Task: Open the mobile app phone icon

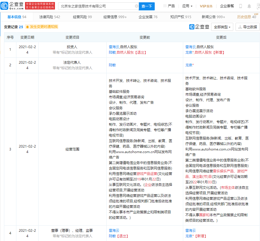Action: 241,6
